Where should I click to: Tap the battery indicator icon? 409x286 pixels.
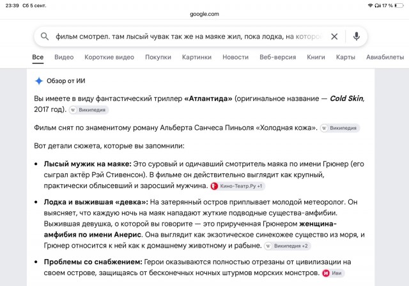pos(399,6)
